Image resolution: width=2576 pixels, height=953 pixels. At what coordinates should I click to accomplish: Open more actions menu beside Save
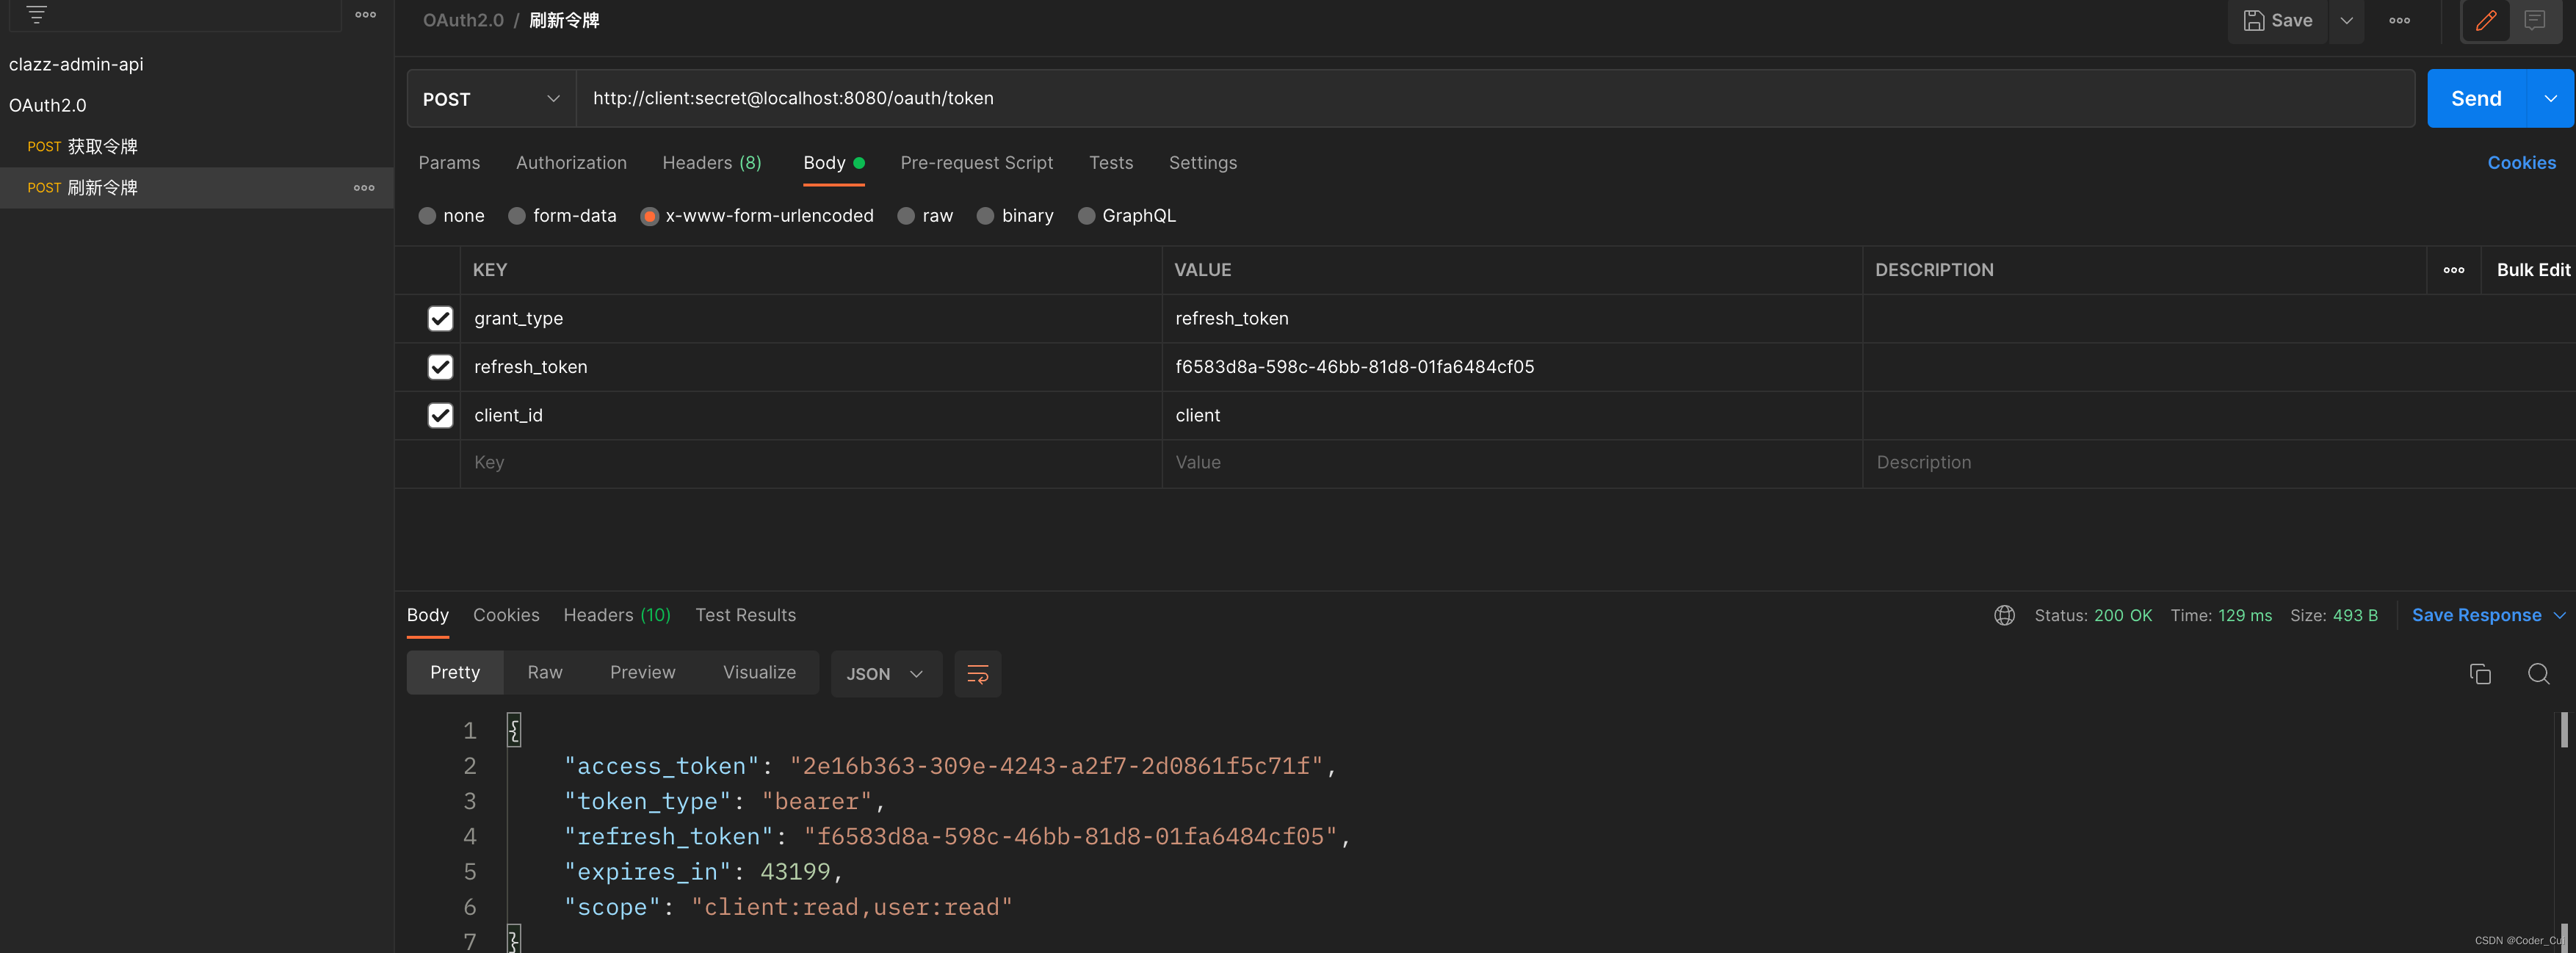tap(2398, 20)
